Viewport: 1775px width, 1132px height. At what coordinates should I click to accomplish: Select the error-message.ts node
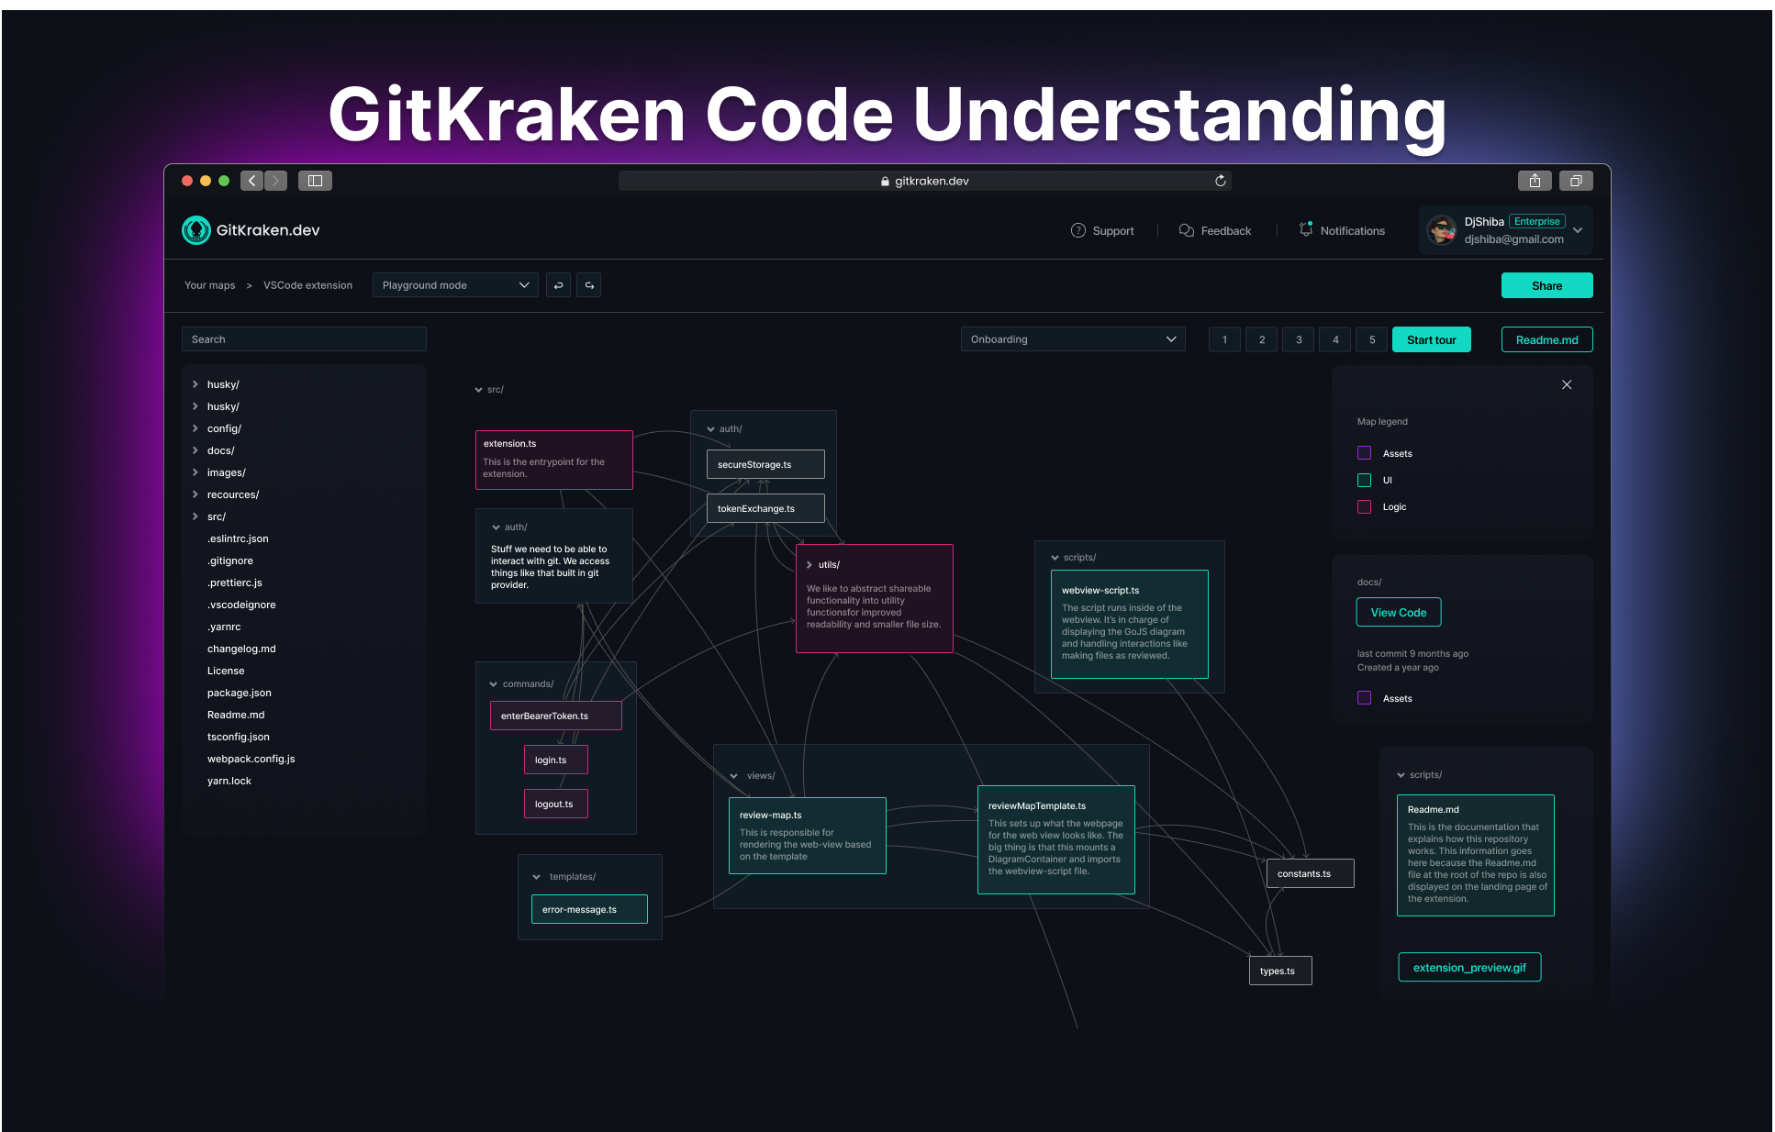coord(589,909)
